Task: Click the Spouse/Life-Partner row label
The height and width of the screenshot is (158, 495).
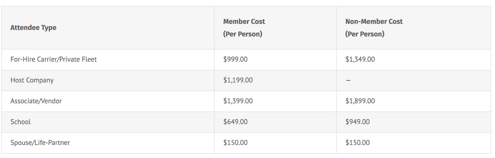Action: (40, 143)
